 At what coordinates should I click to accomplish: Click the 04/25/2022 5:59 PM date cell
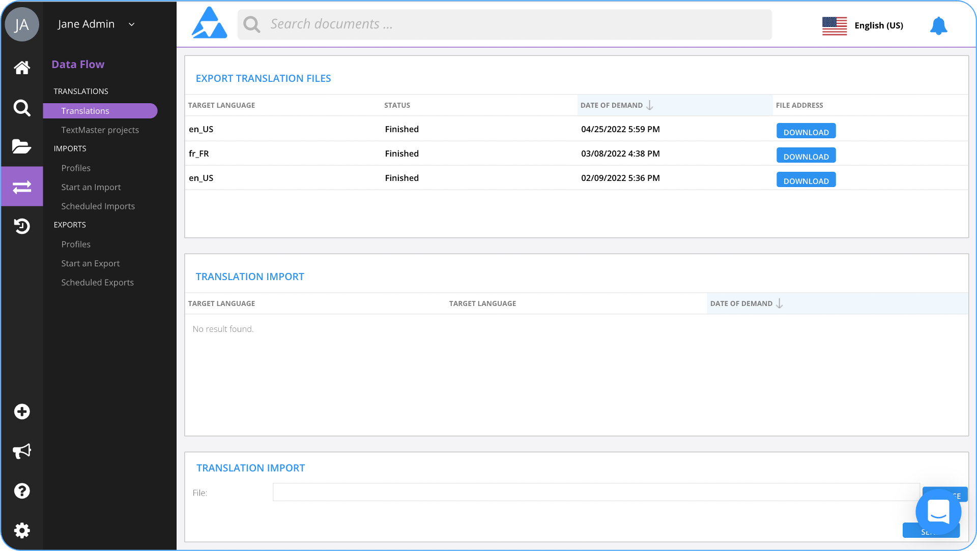pyautogui.click(x=620, y=129)
